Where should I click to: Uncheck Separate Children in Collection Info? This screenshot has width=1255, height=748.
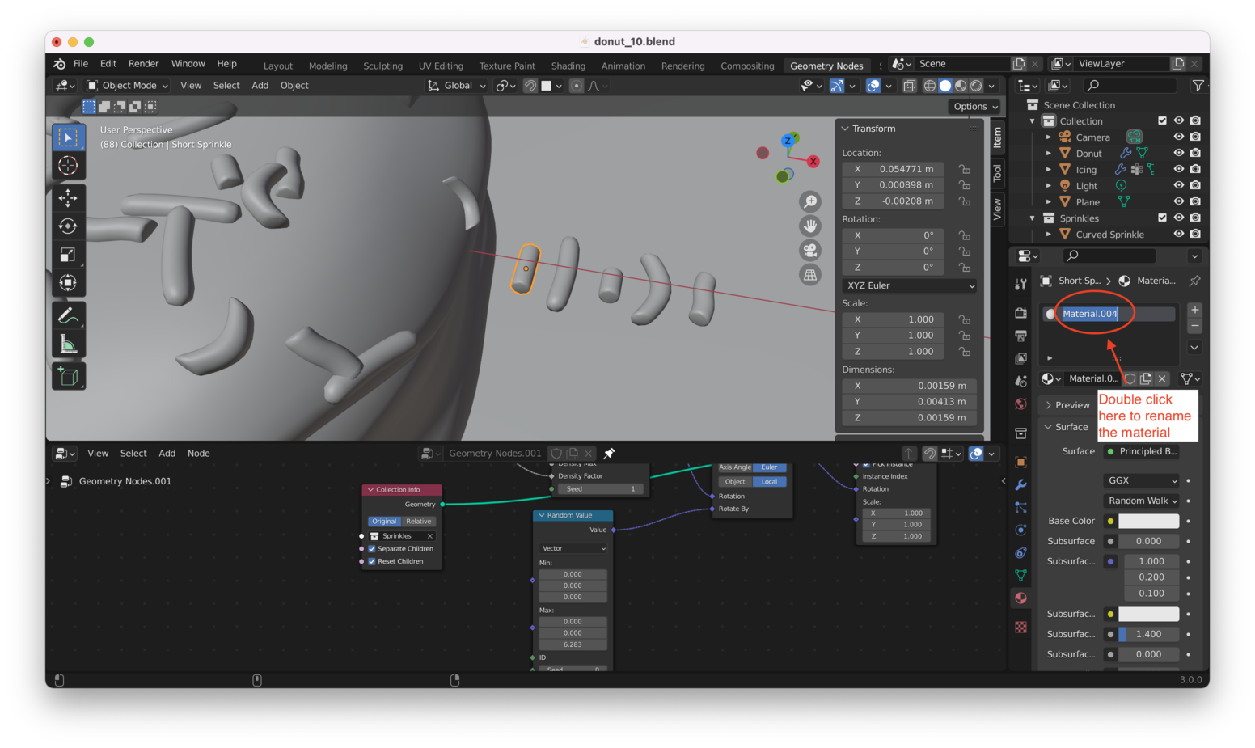[x=372, y=549]
